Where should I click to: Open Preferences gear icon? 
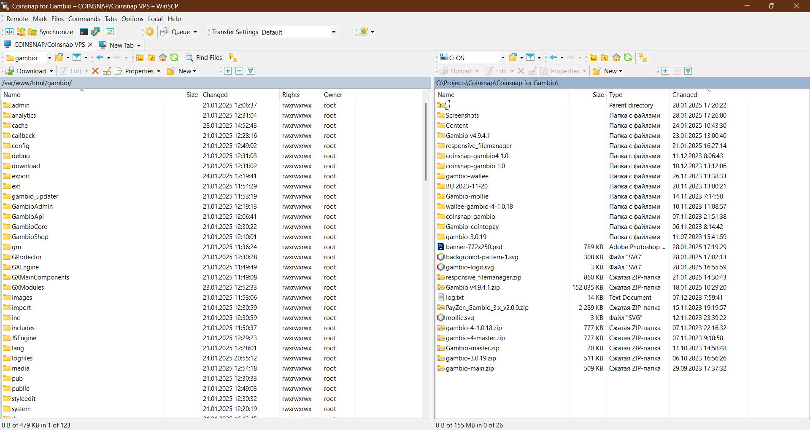point(150,32)
